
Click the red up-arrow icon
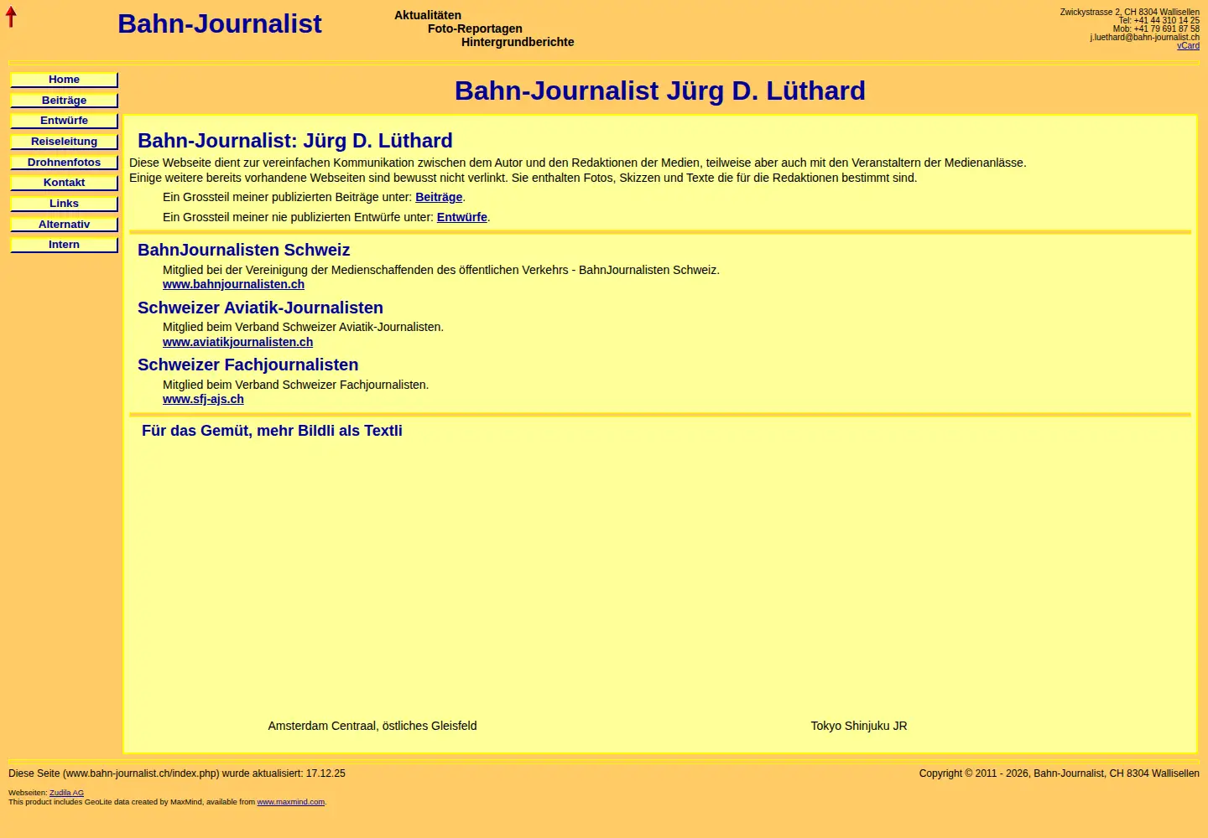pos(11,17)
